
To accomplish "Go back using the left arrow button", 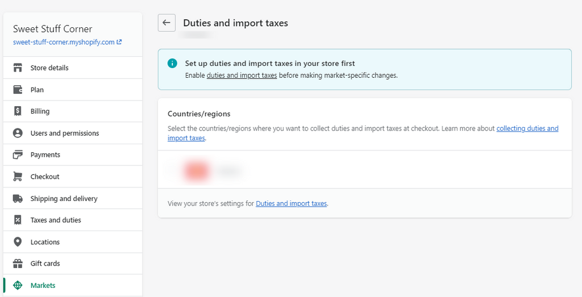I will [167, 23].
